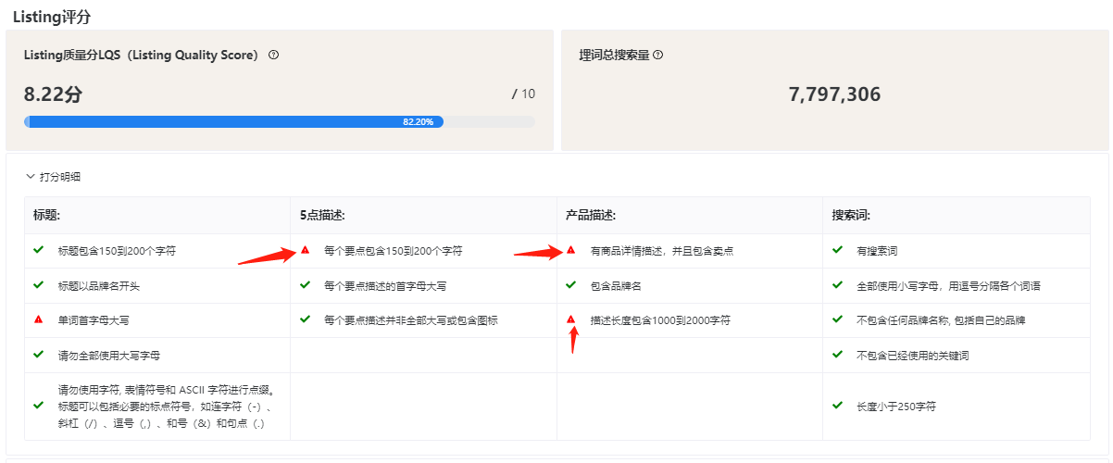Collapse the 打分明细 section chevron
Screen dimensions: 1113x463
[x=31, y=177]
